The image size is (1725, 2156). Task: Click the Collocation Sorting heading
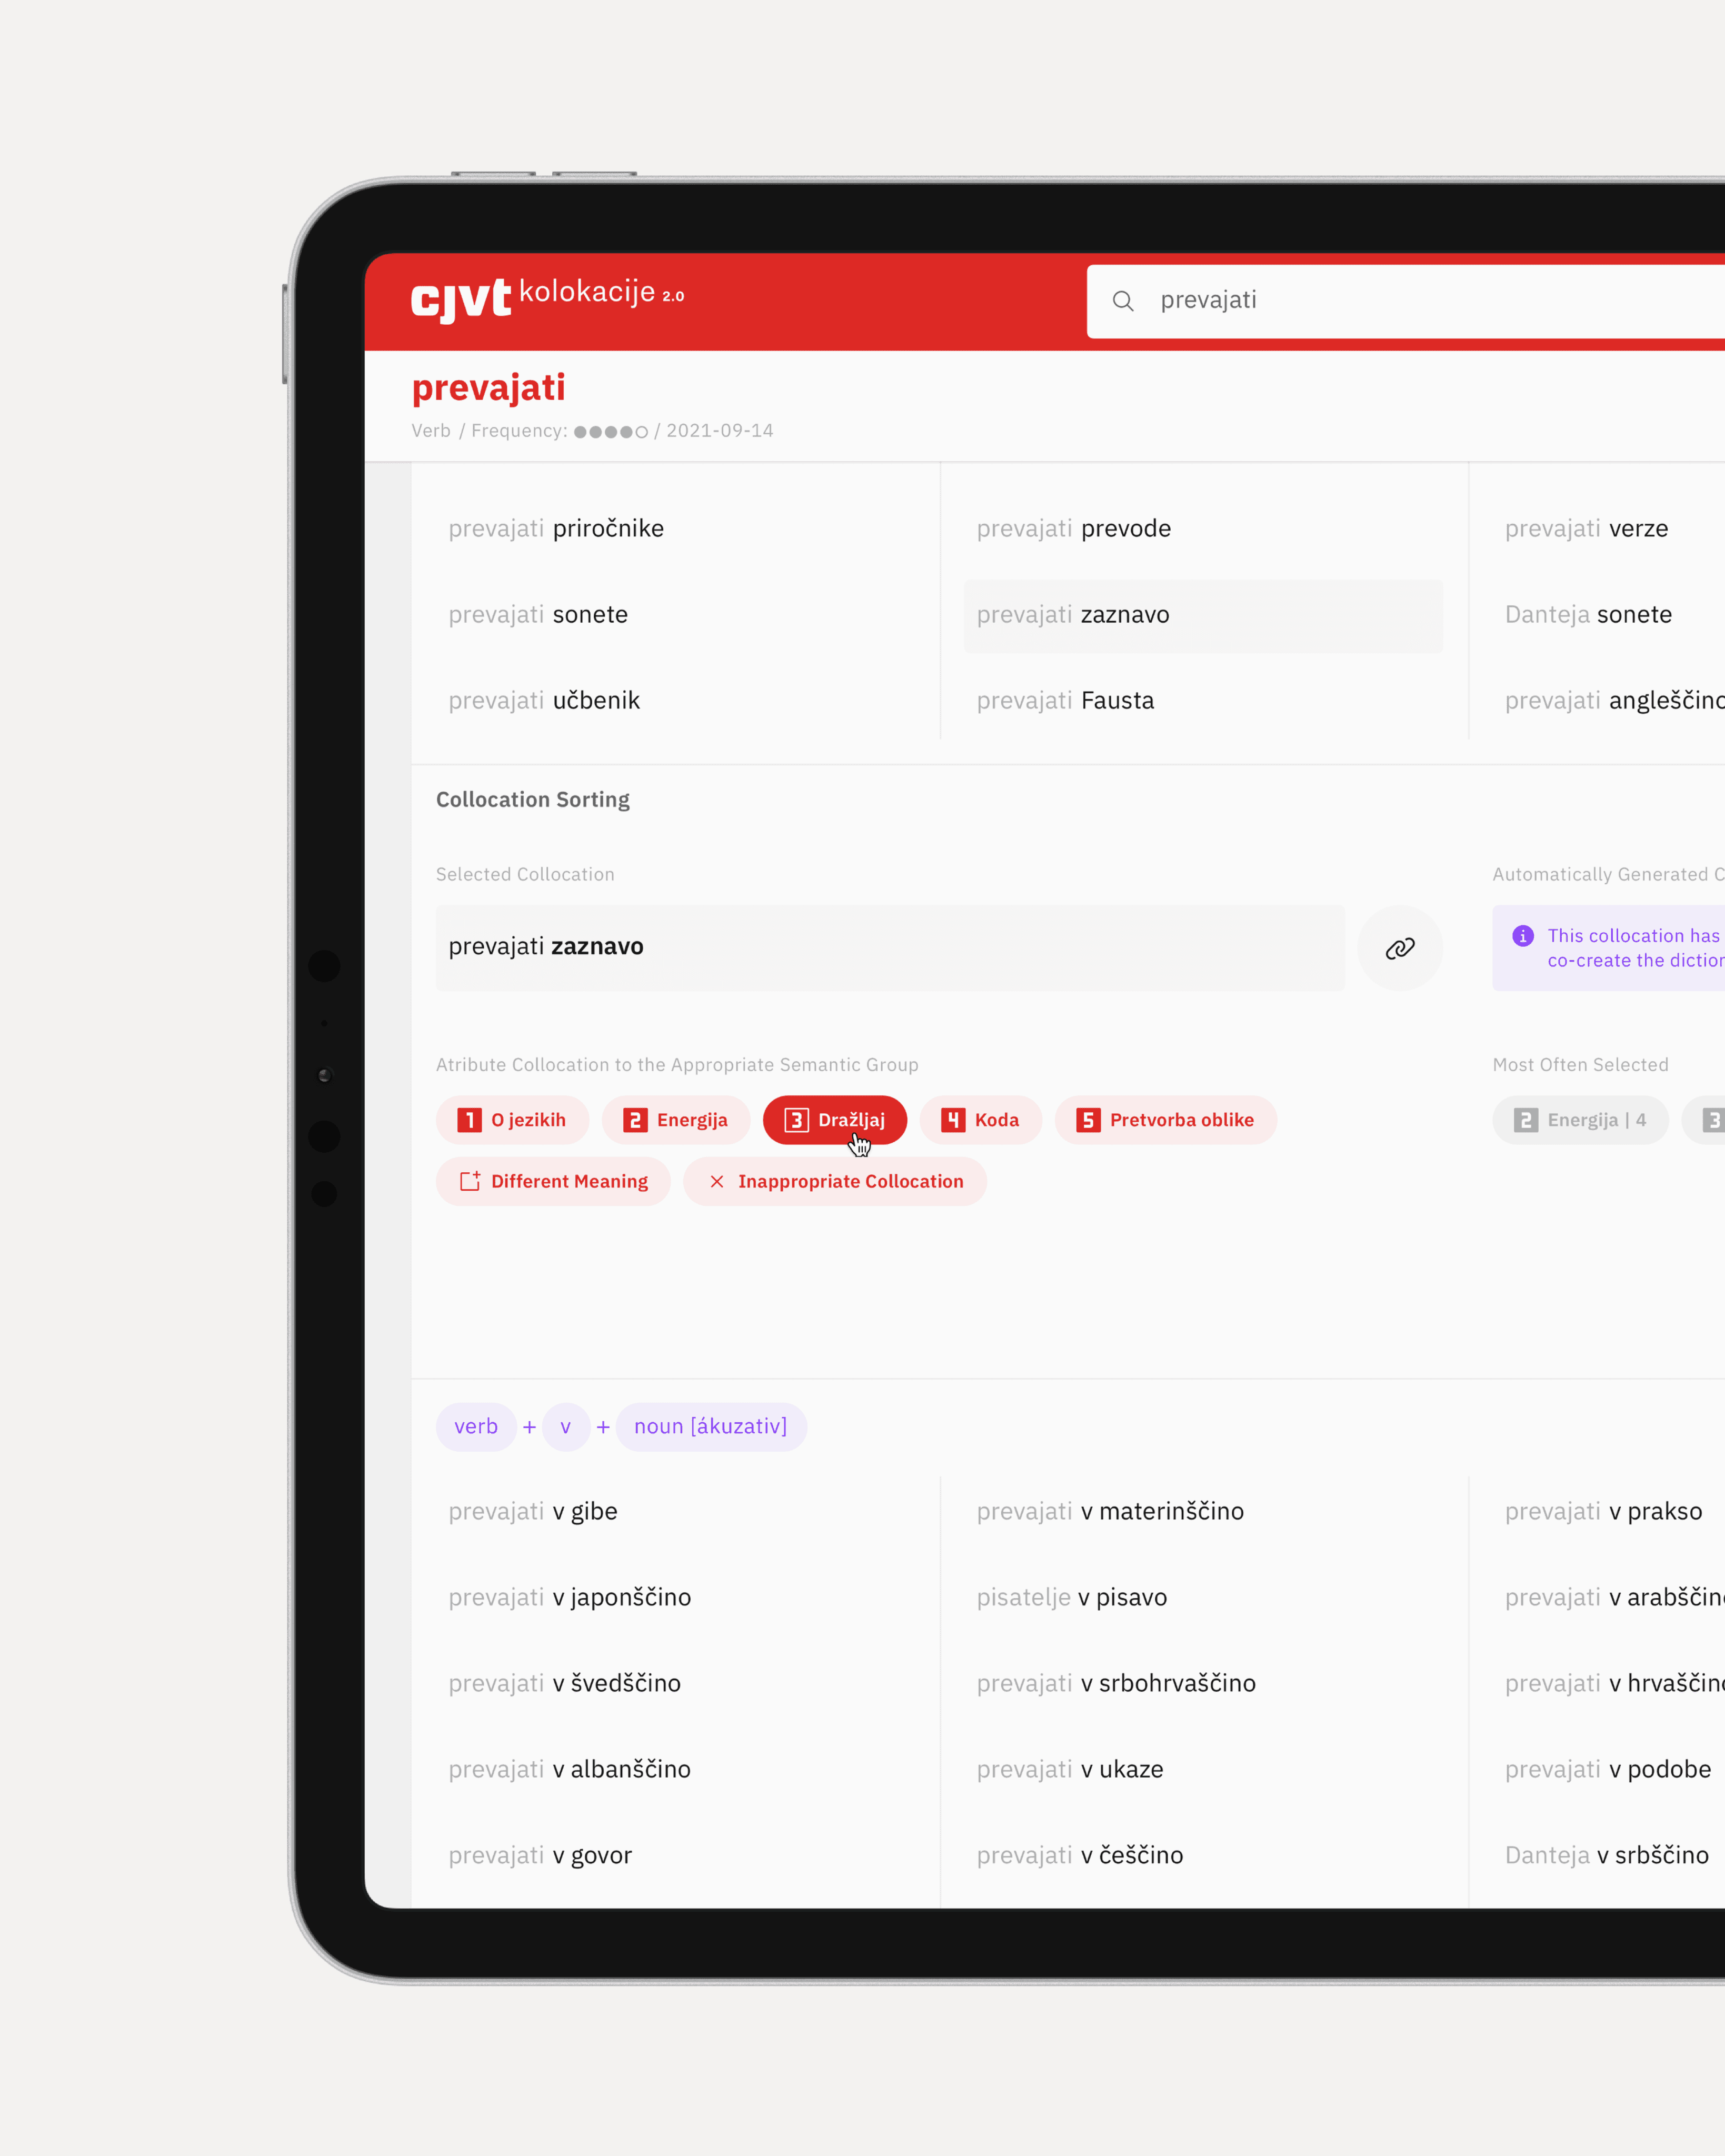533,800
